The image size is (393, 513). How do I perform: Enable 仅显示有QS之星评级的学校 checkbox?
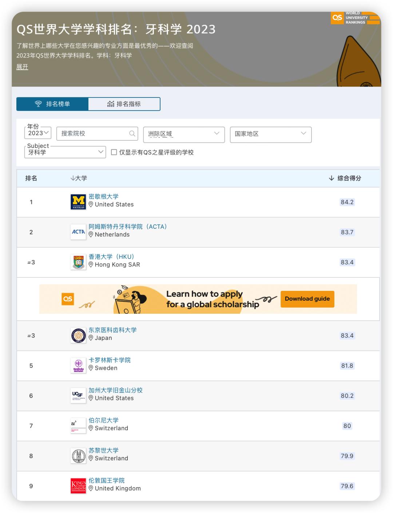click(x=114, y=152)
